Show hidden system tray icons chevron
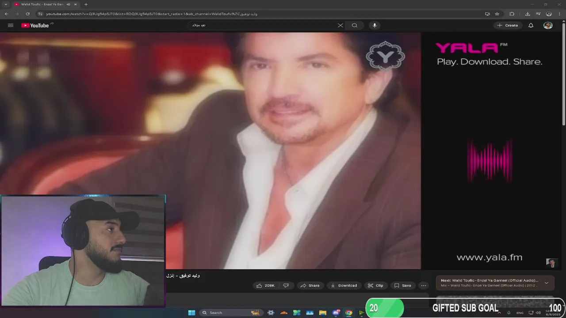The width and height of the screenshot is (566, 318). pyautogui.click(x=499, y=313)
